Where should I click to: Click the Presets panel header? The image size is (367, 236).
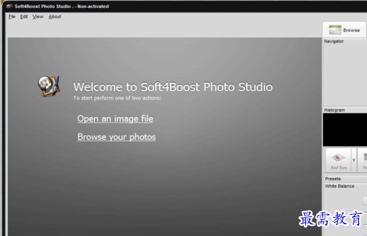click(x=345, y=179)
